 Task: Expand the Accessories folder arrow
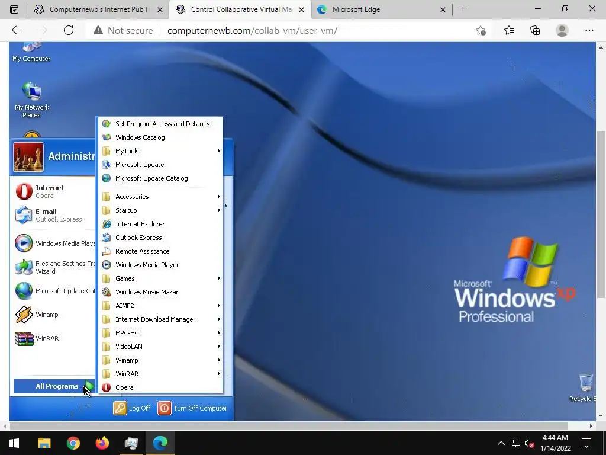coord(219,197)
